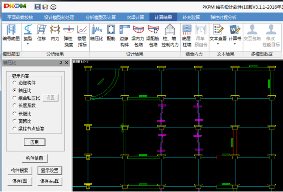Open the 边缘构件 edge member tool
Viewport: 283px width, 192px height.
[x=125, y=35]
